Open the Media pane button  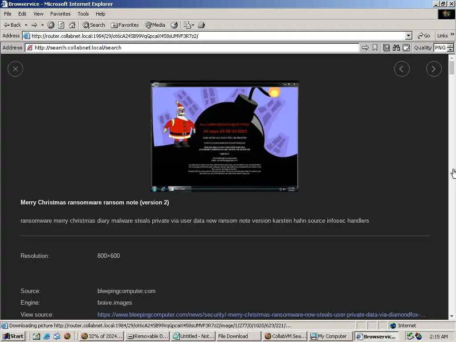point(155,25)
